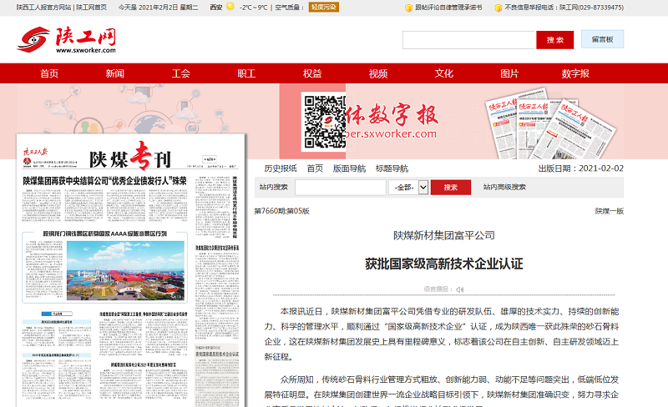
Task: Click the 出版日期：2021-02-02 text
Action: point(580,168)
